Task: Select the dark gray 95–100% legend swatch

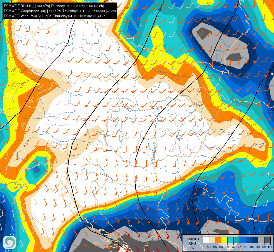Action: click(268, 240)
